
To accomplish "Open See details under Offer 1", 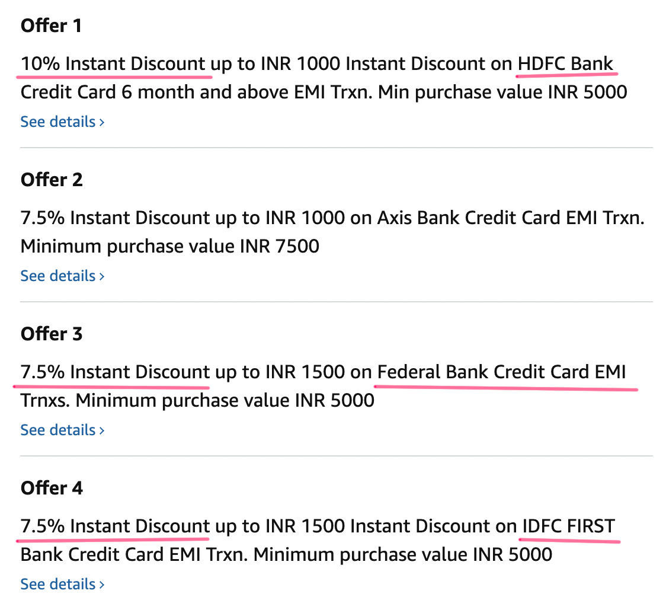I will (62, 122).
